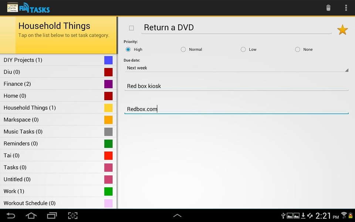355x222 pixels.
Task: Click the purple Finance color swatch
Action: (x=108, y=84)
